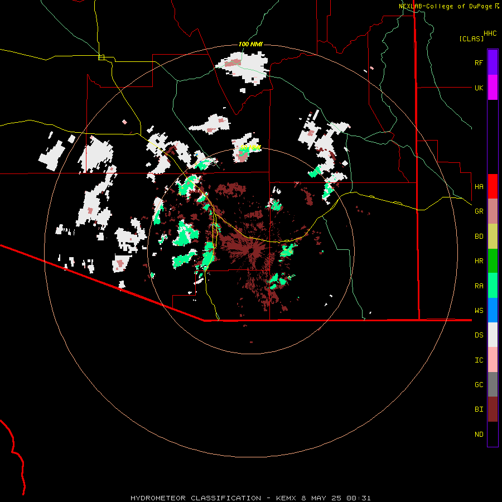
Task: Click the '[CLAS]' legend heading
Action: click(471, 38)
